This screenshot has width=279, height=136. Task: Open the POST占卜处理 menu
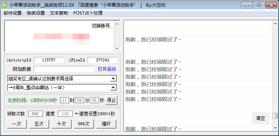click(x=88, y=13)
